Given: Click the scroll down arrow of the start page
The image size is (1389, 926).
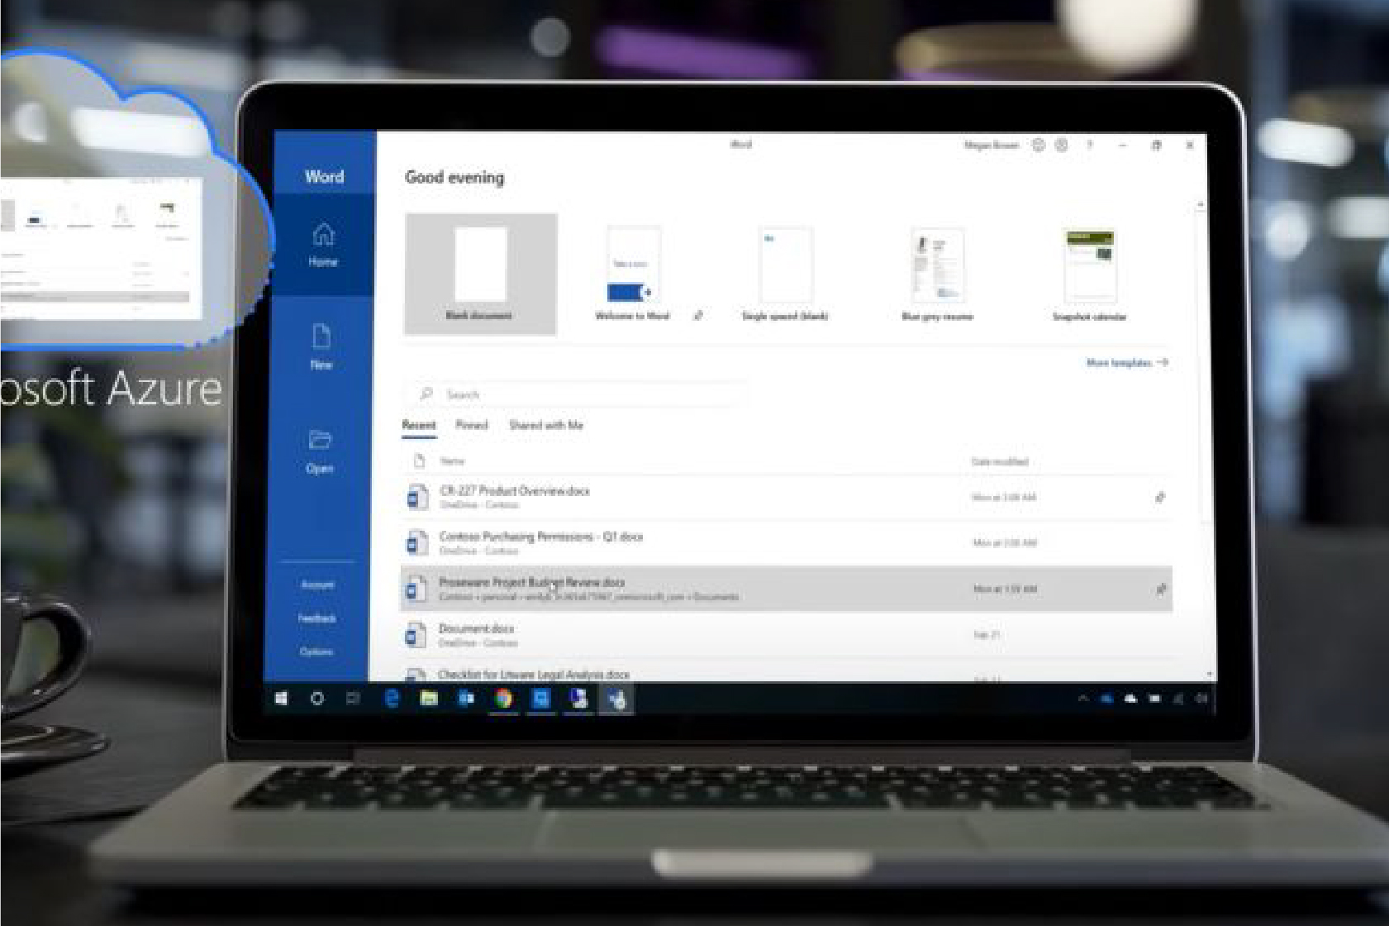Looking at the screenshot, I should point(1209,675).
